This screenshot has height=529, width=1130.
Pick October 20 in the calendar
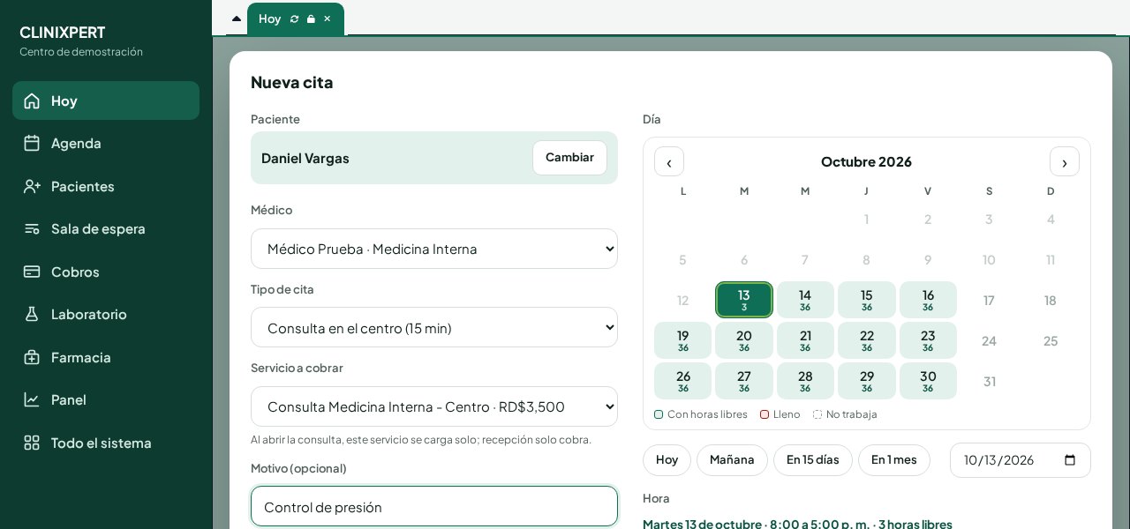click(x=744, y=340)
